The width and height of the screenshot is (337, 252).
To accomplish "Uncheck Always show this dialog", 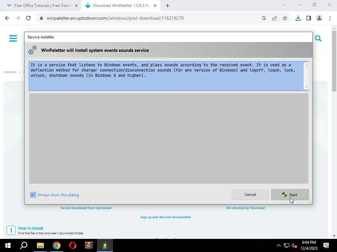I will tap(33, 195).
